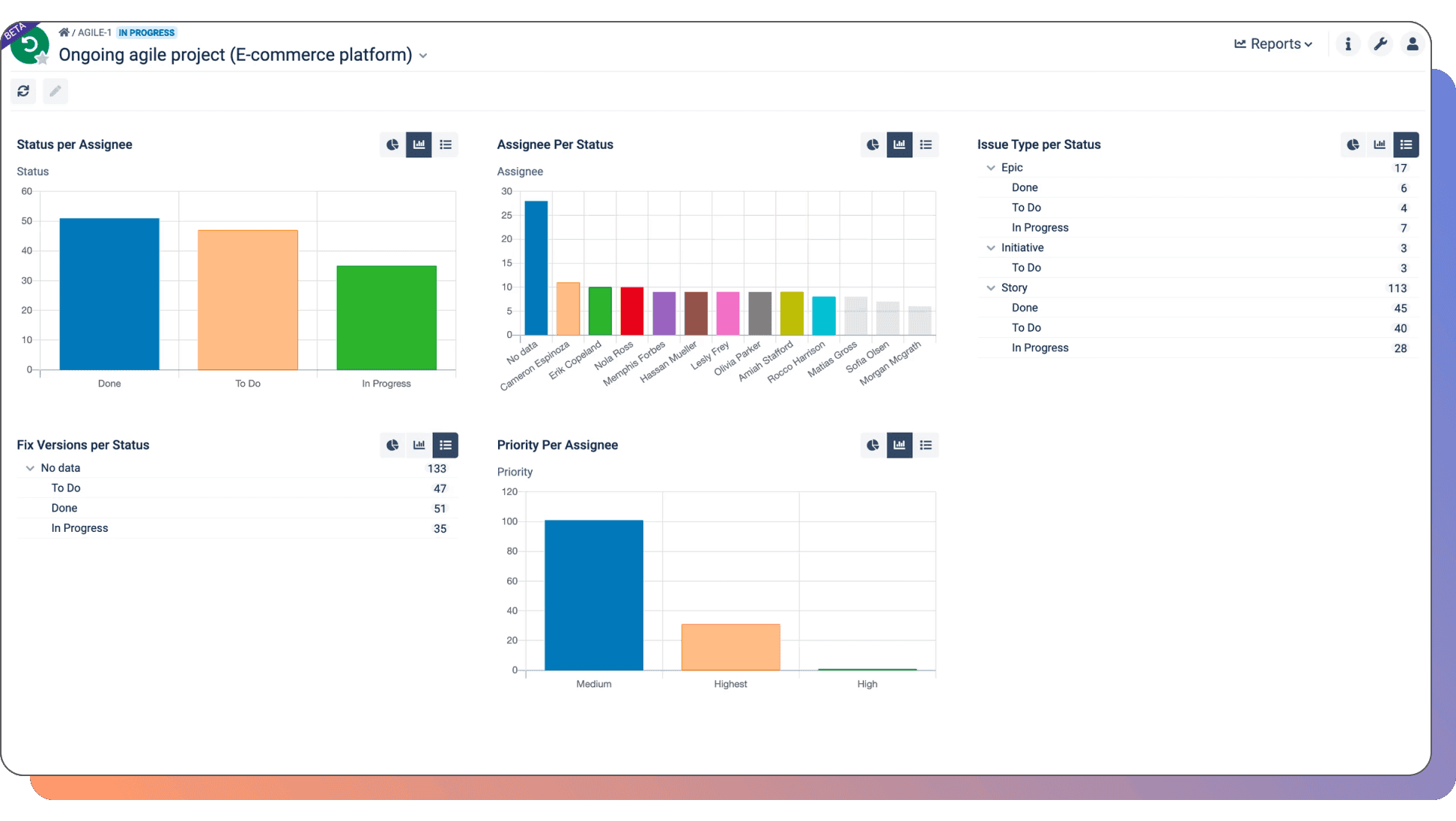Click the Medium priority bar
This screenshot has width=1456, height=821.
[594, 596]
